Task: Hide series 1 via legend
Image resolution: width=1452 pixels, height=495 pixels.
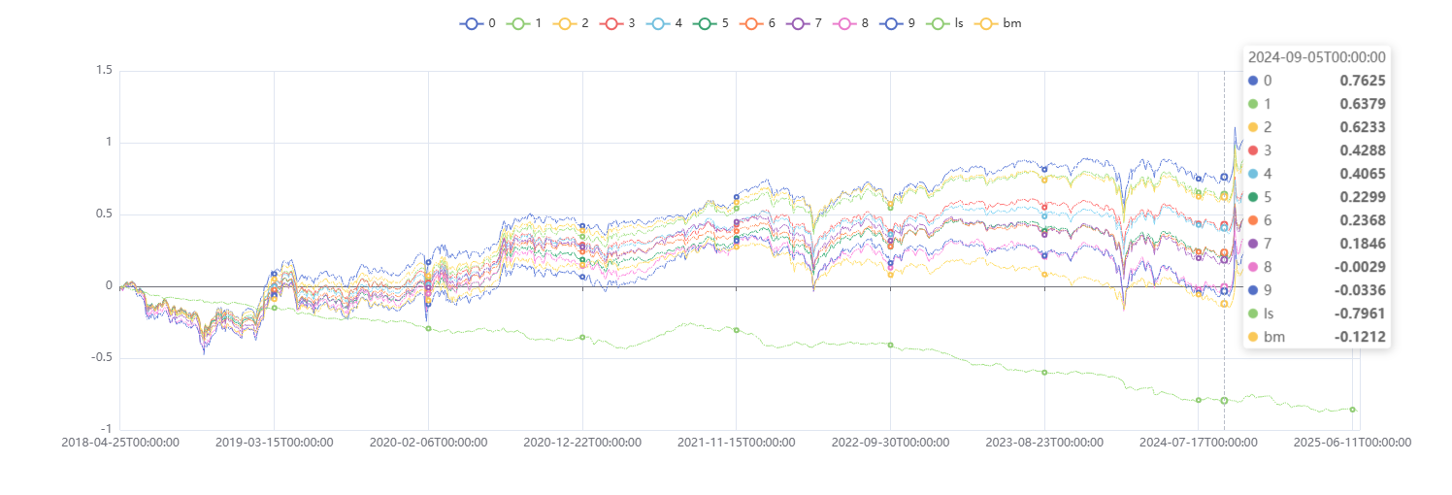Action: [518, 23]
